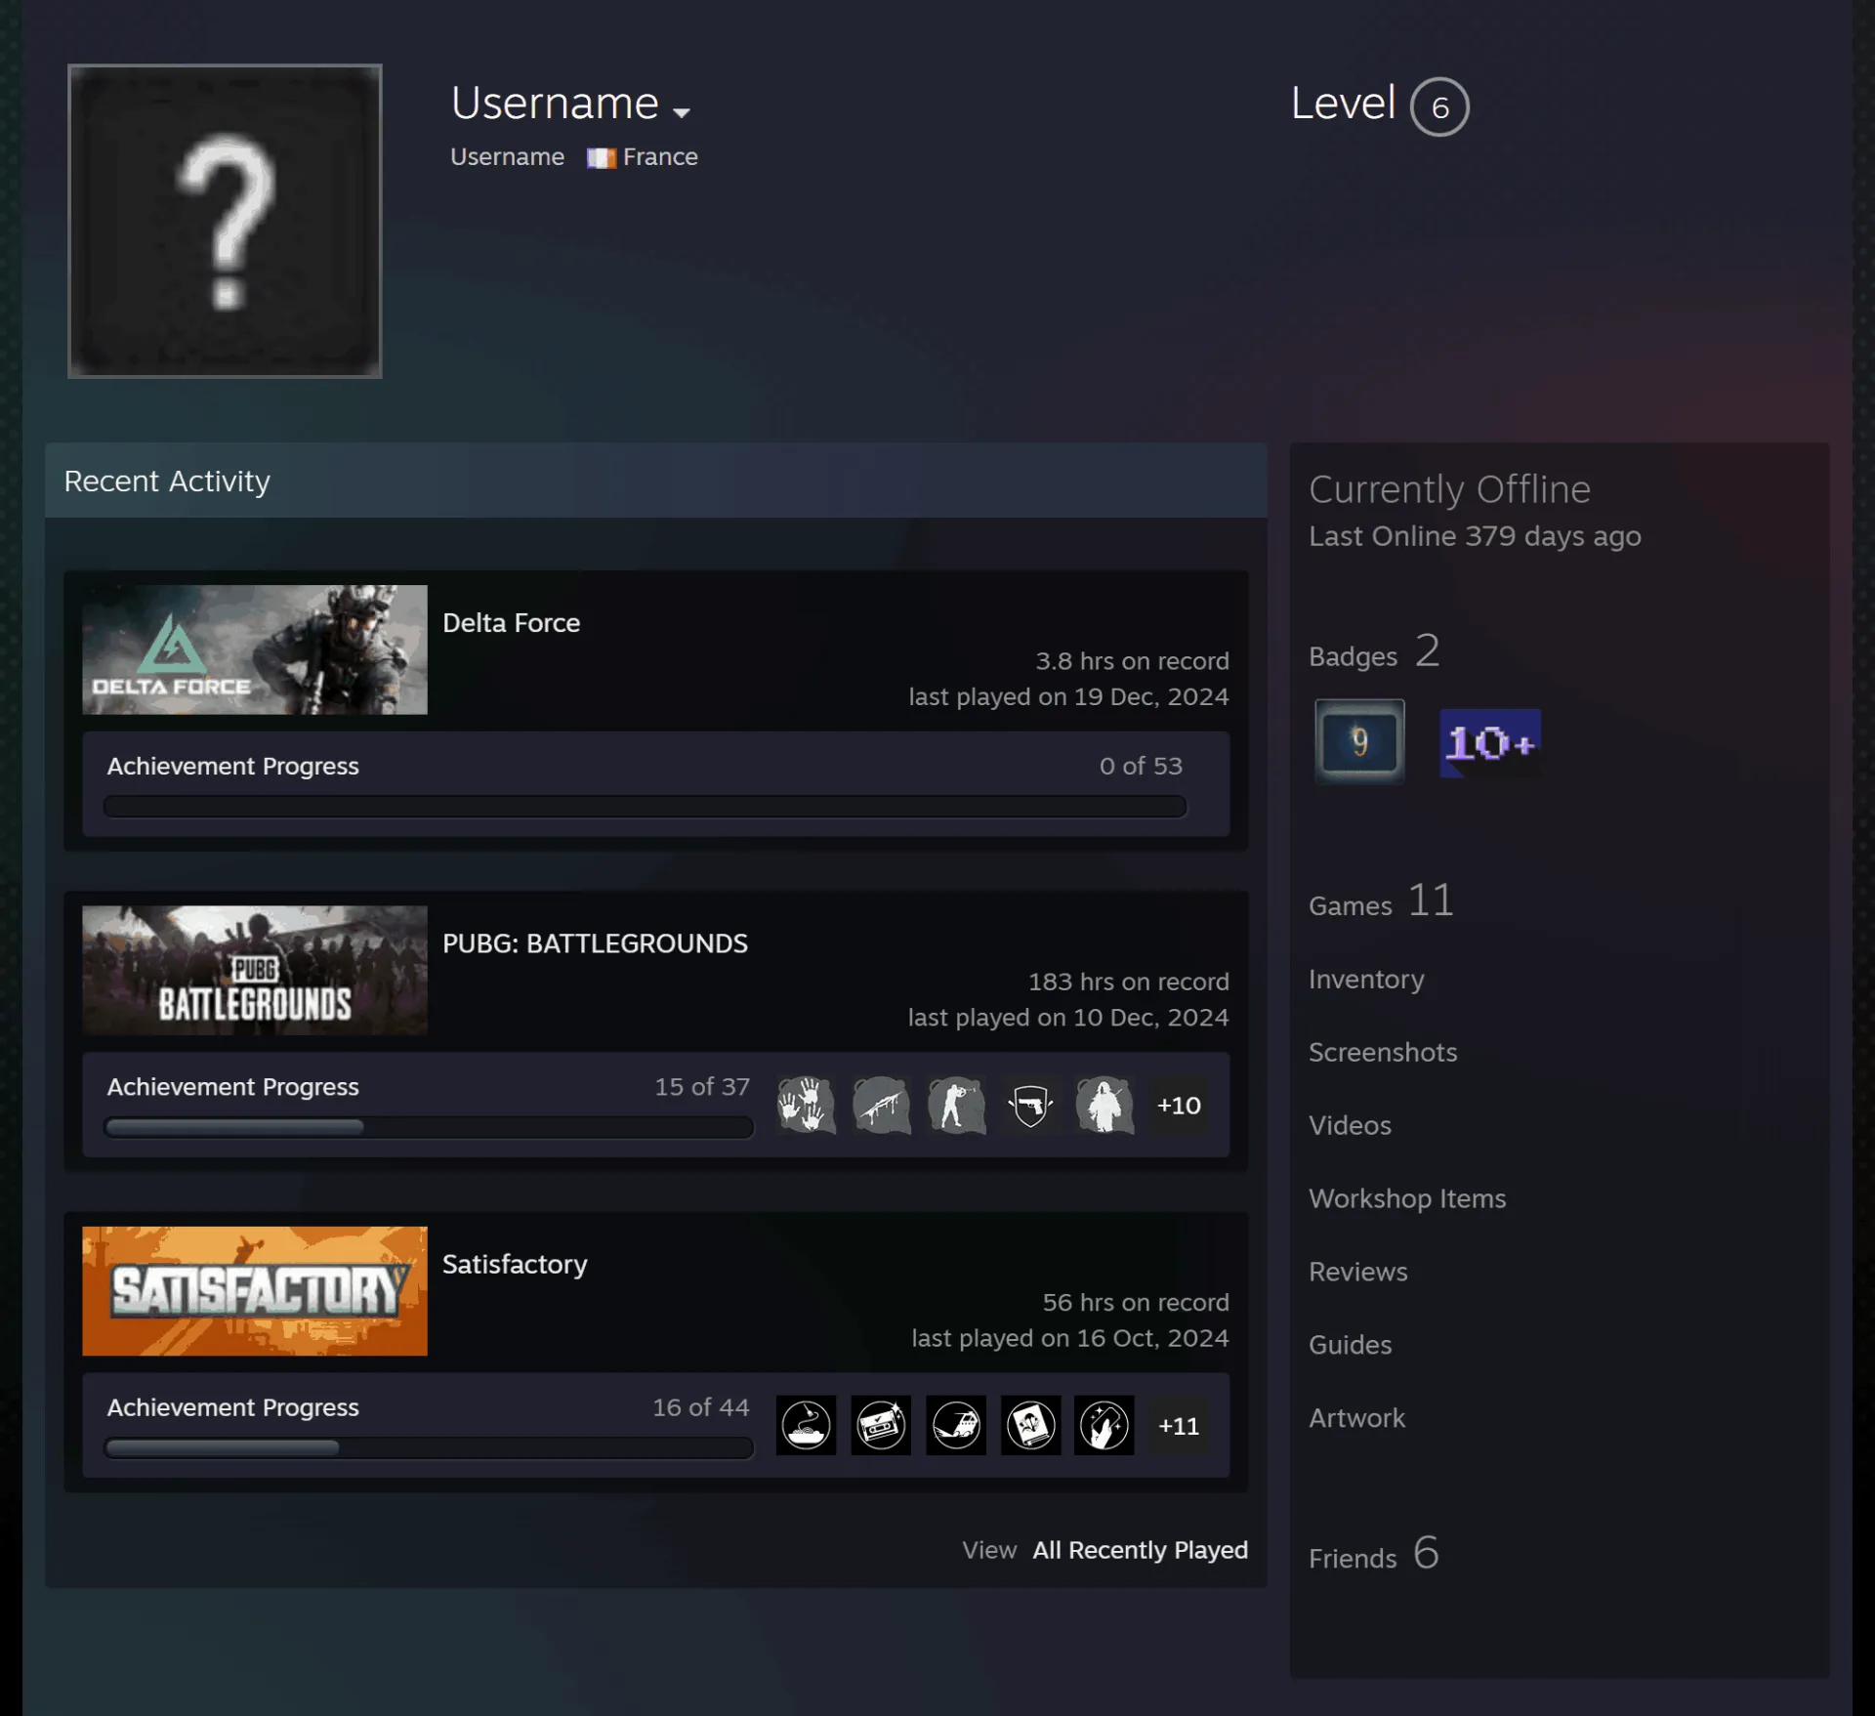Go to Screenshots

click(x=1383, y=1052)
